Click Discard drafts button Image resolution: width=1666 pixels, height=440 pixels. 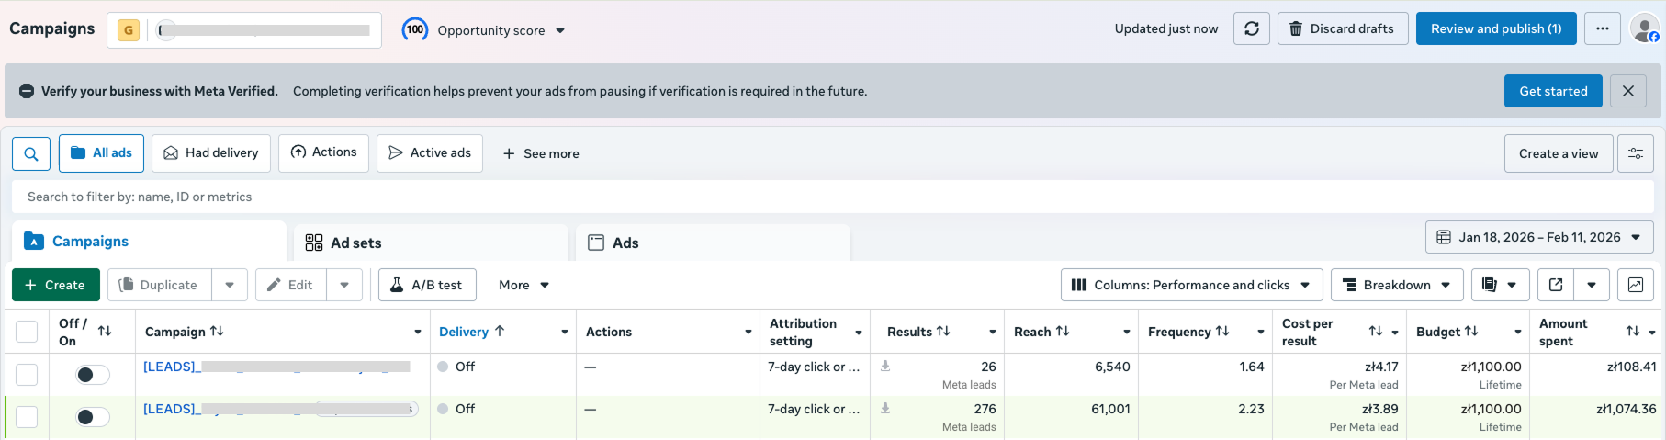coord(1342,28)
